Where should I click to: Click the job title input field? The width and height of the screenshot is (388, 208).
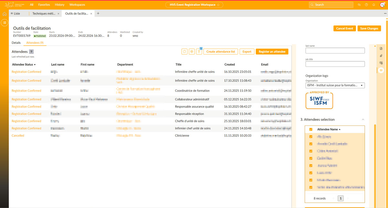[x=335, y=64]
